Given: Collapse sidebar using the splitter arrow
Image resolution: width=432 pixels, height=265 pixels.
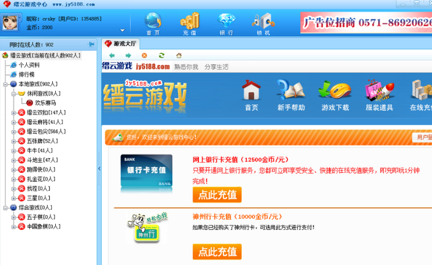Looking at the screenshot, I should (99, 169).
